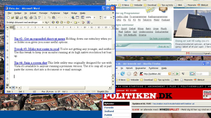Click the Spelling check ABC icon
The width and height of the screenshot is (211, 118).
point(40,17)
